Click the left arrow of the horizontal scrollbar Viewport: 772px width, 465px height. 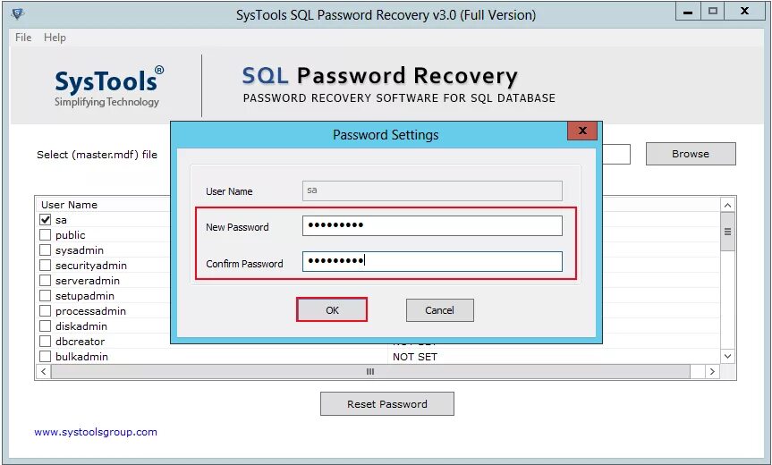coord(43,371)
